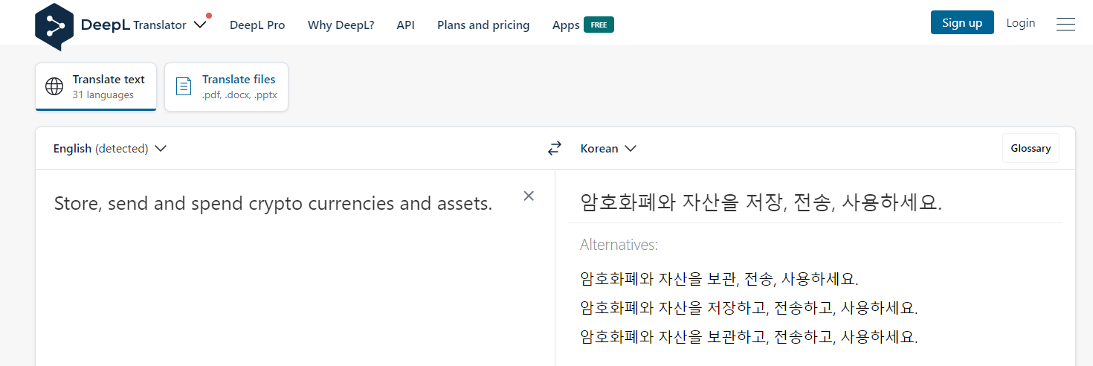Viewport: 1093px width, 366px height.
Task: Open Plans and pricing
Action: tap(483, 25)
